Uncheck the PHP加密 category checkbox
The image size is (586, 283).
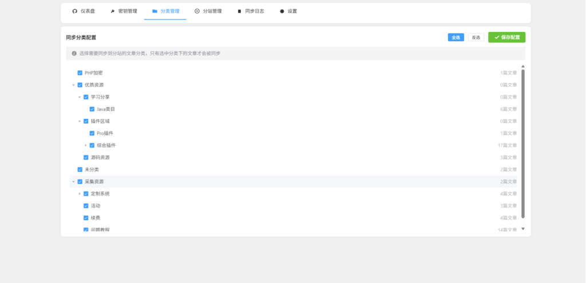(x=80, y=73)
